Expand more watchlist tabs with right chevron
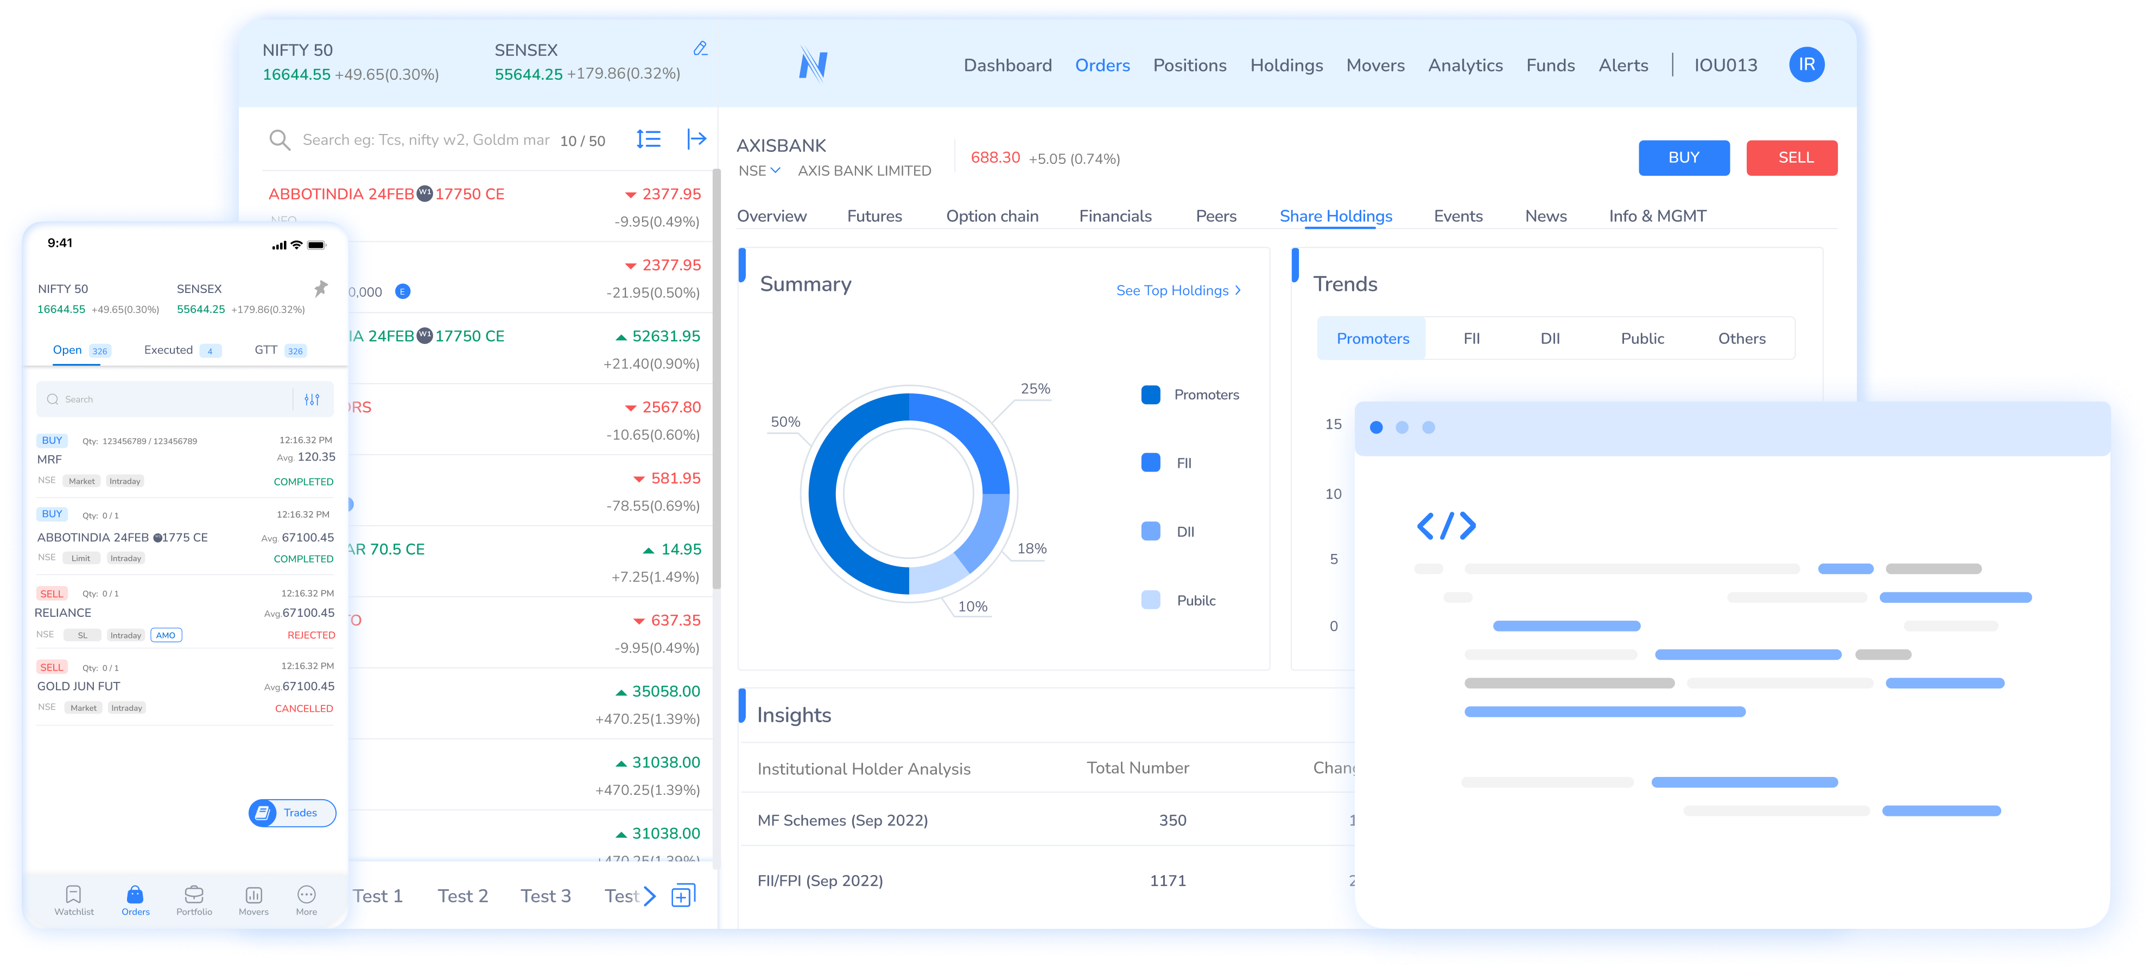Image resolution: width=2150 pixels, height=969 pixels. 650,896
